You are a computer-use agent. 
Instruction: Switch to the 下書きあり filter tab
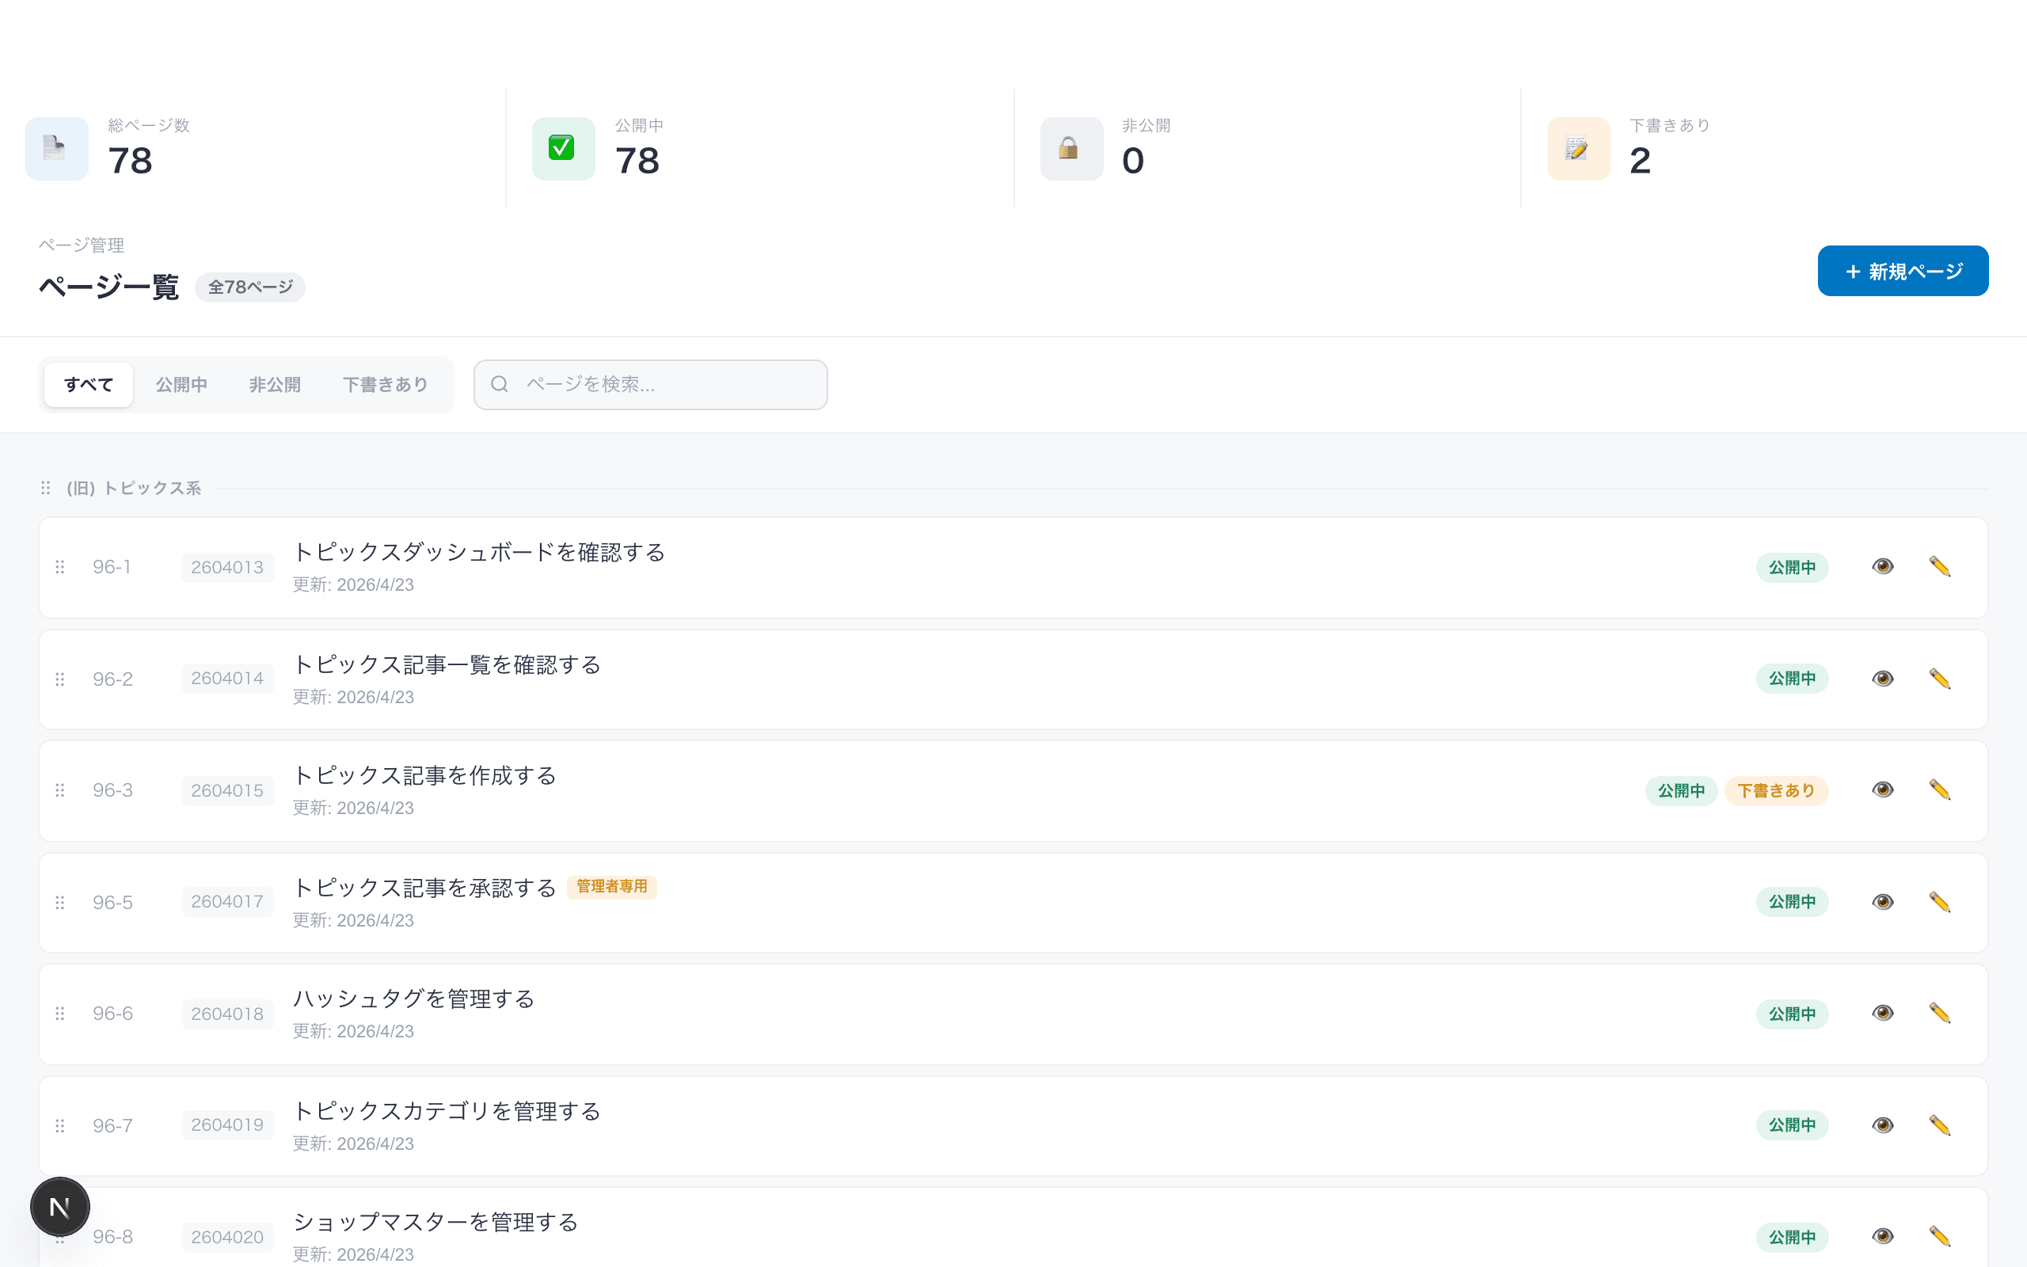click(x=386, y=385)
